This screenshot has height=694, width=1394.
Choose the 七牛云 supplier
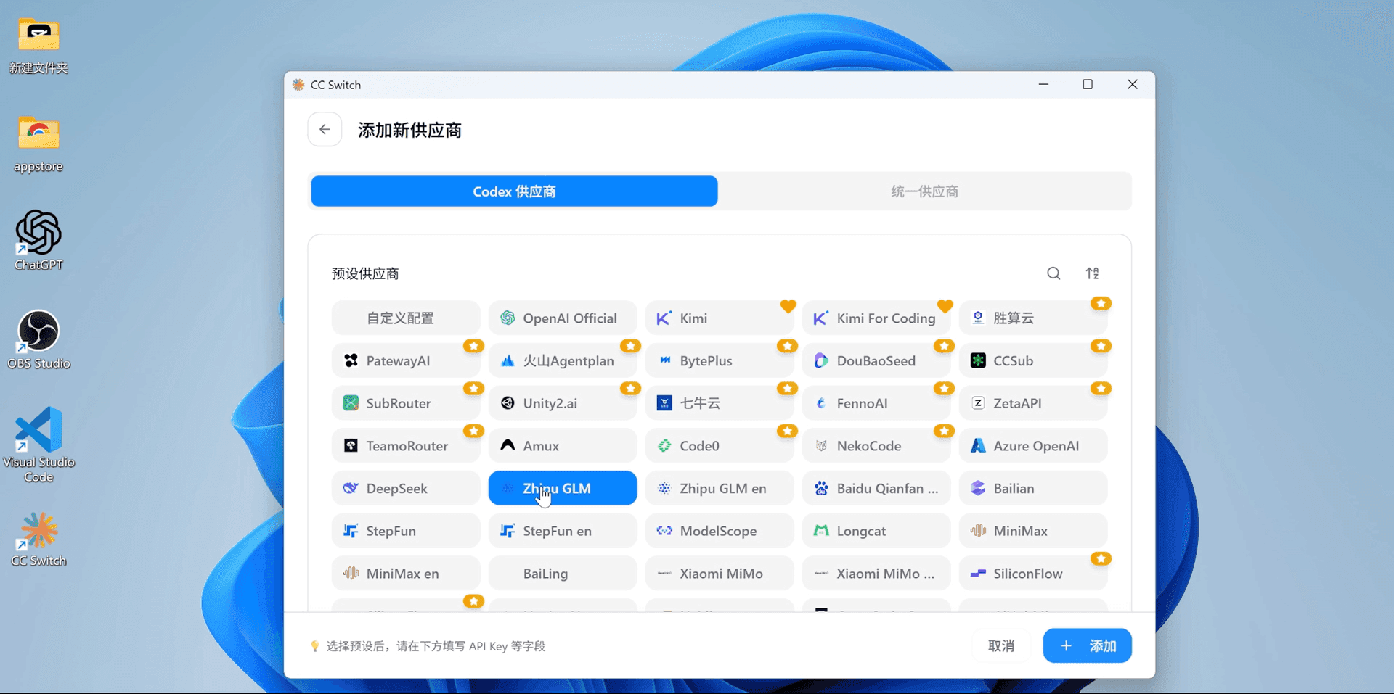point(720,403)
